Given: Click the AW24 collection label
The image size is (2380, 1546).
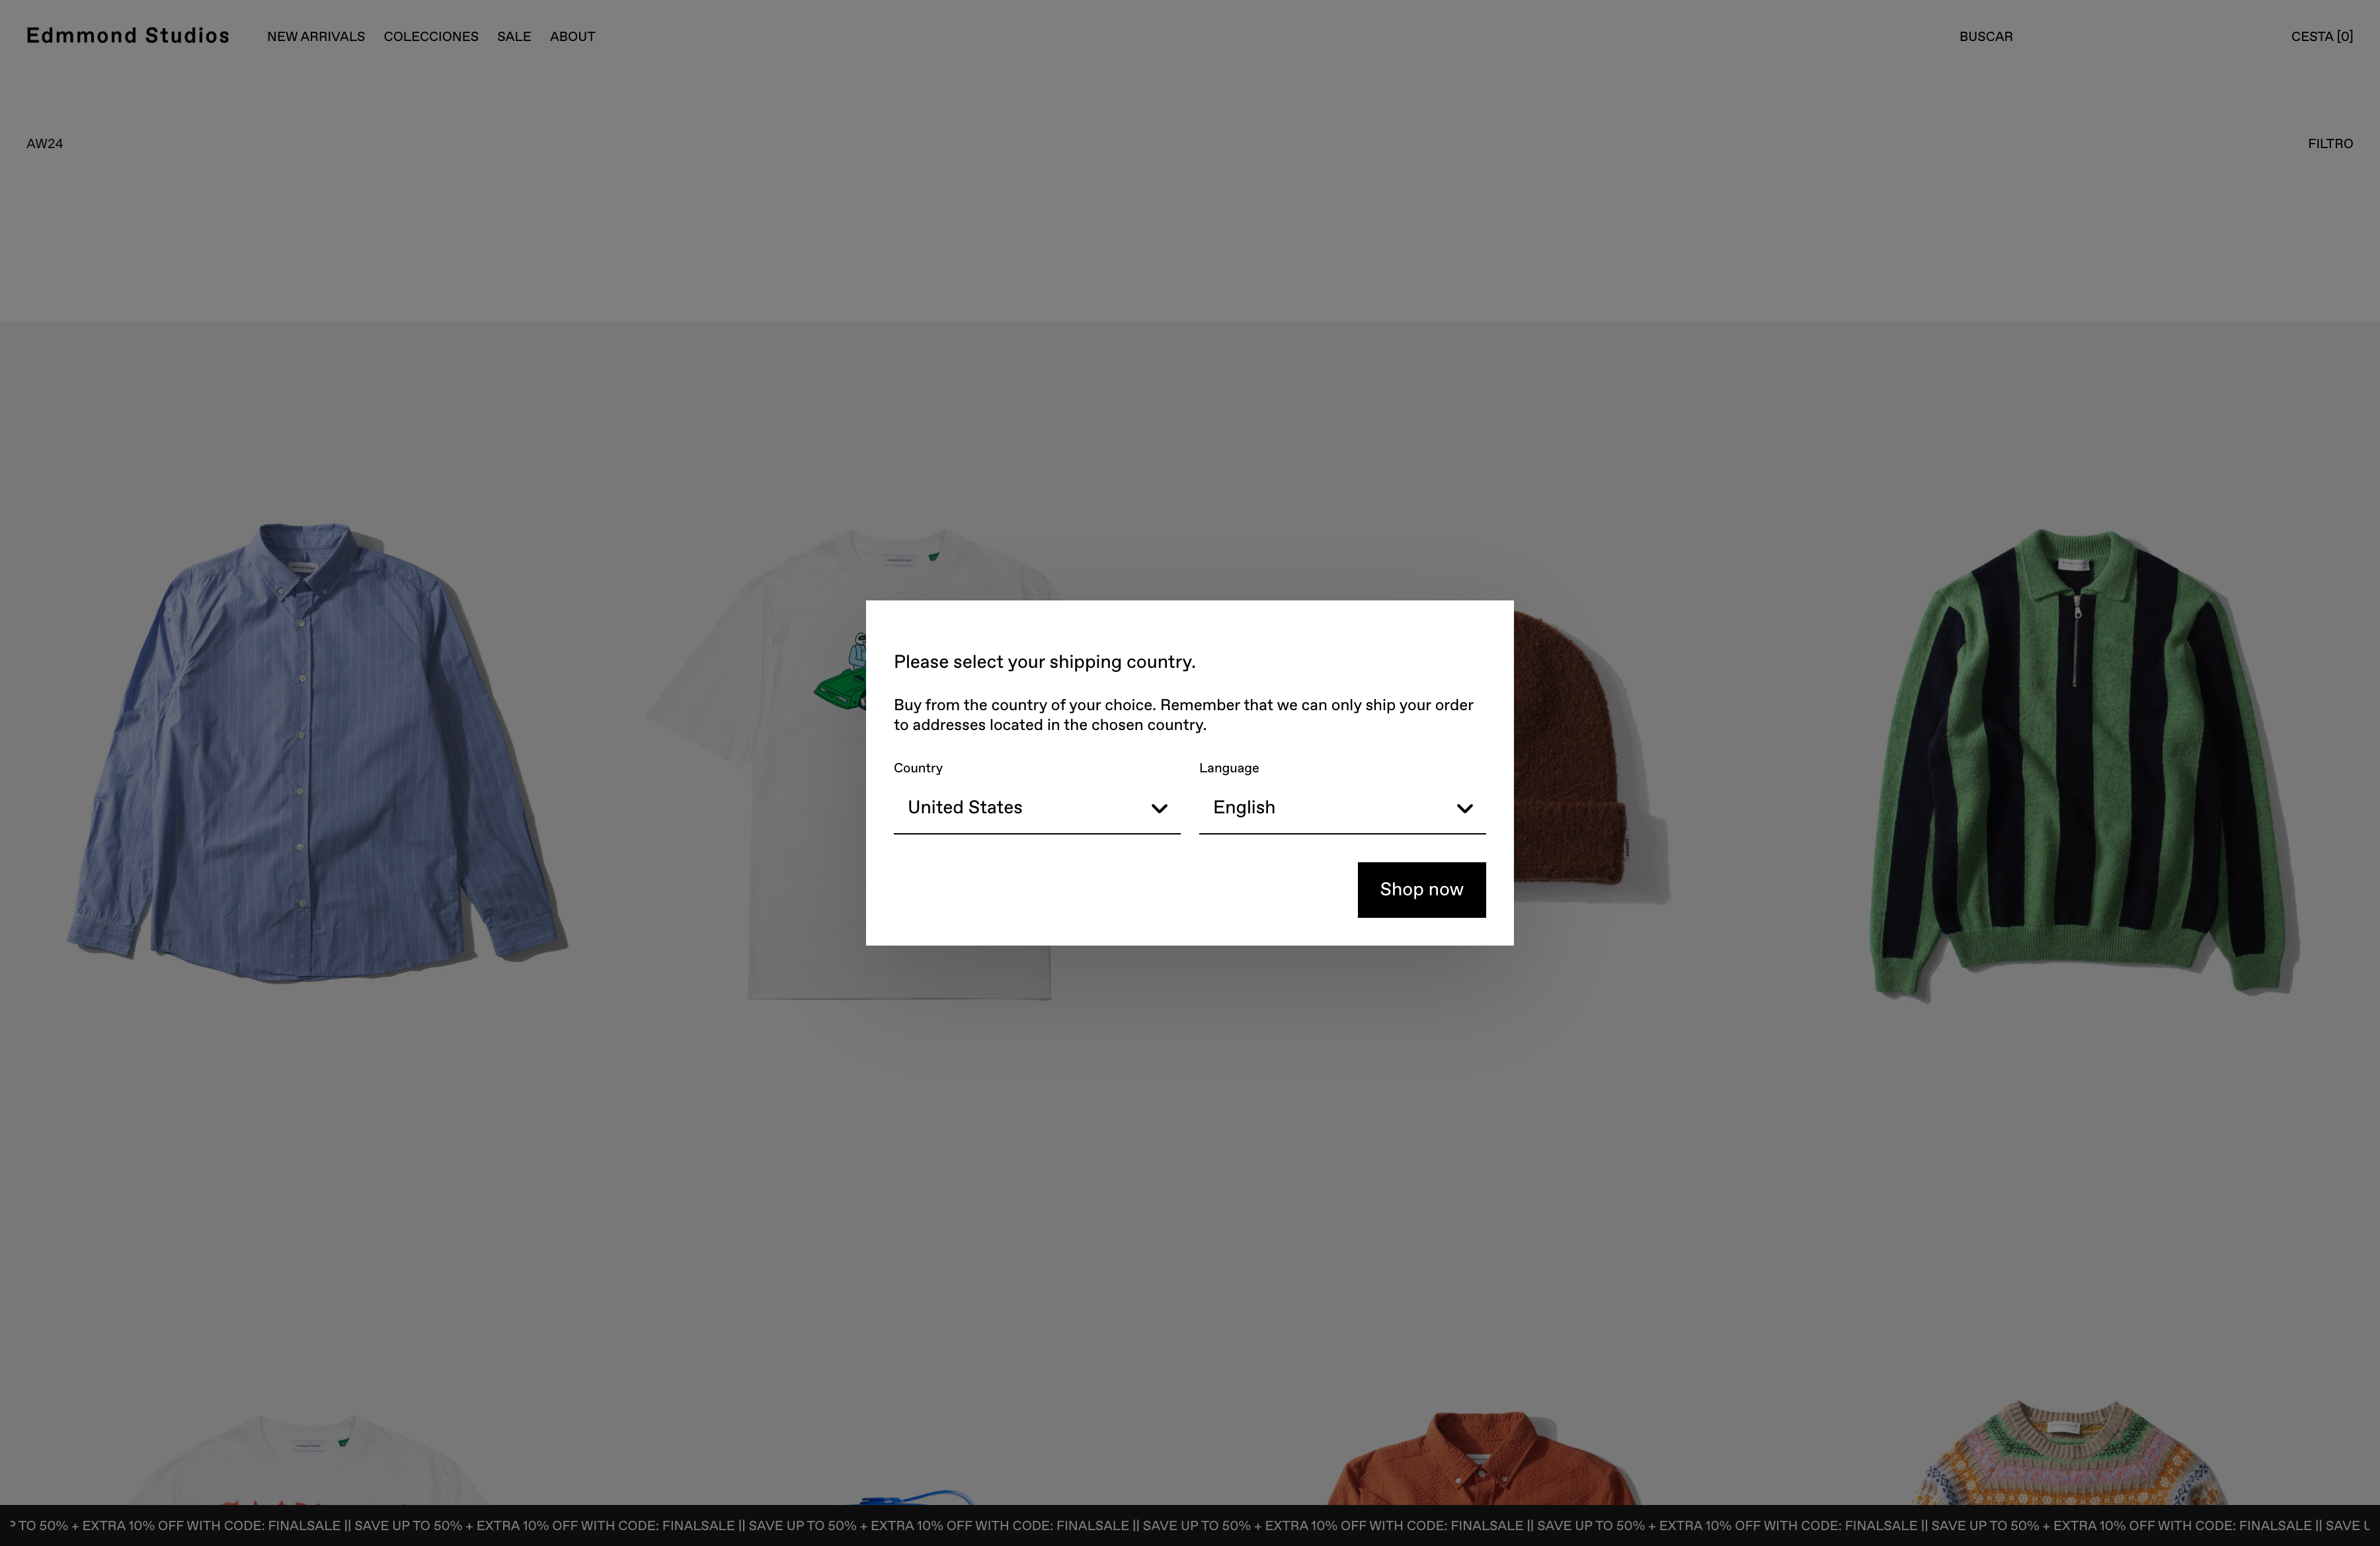Looking at the screenshot, I should (45, 144).
